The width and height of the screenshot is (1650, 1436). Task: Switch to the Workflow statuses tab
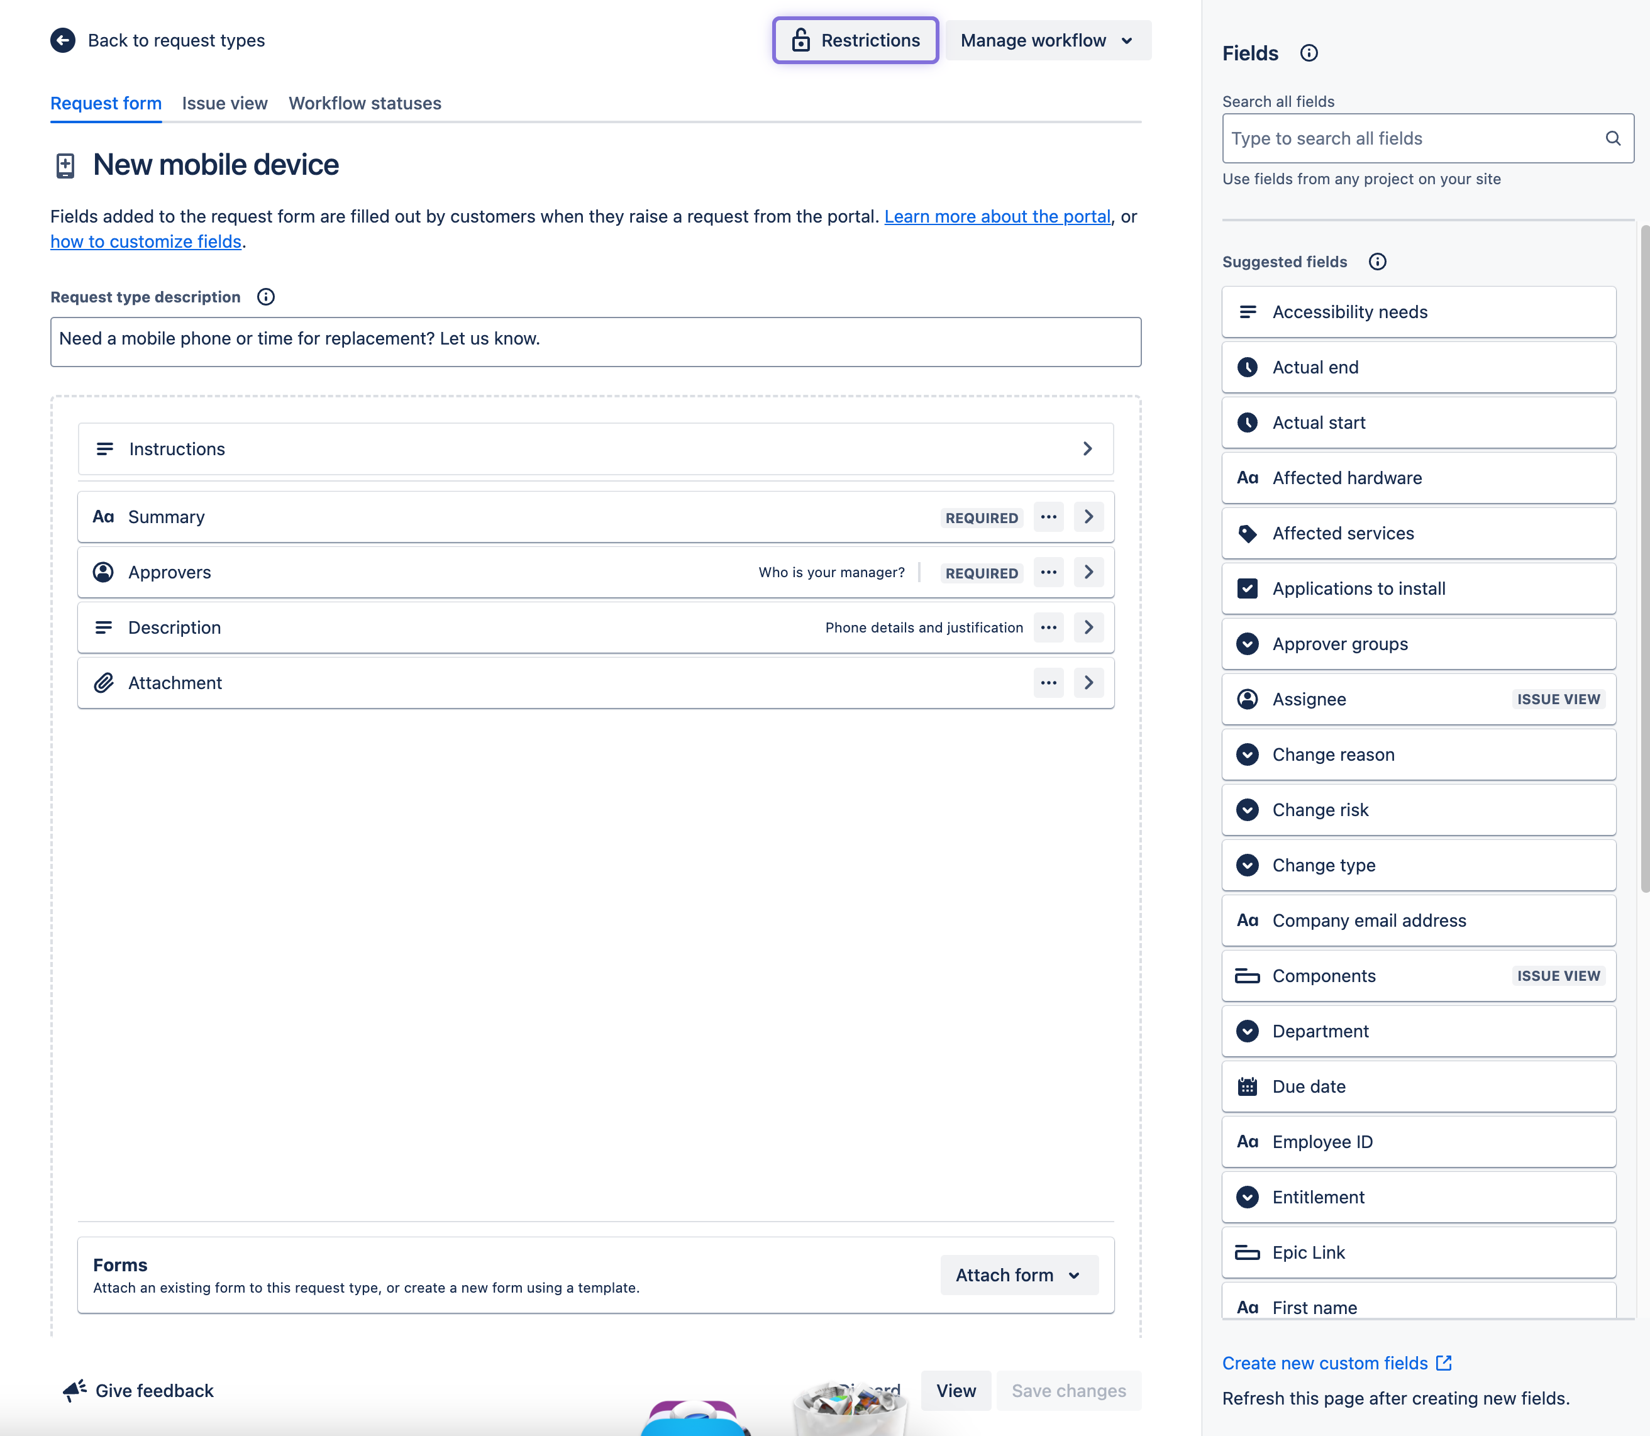pyautogui.click(x=365, y=103)
